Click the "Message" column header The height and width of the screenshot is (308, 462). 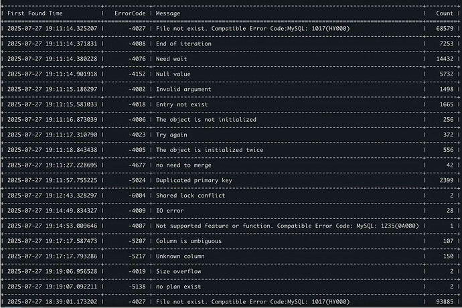168,13
